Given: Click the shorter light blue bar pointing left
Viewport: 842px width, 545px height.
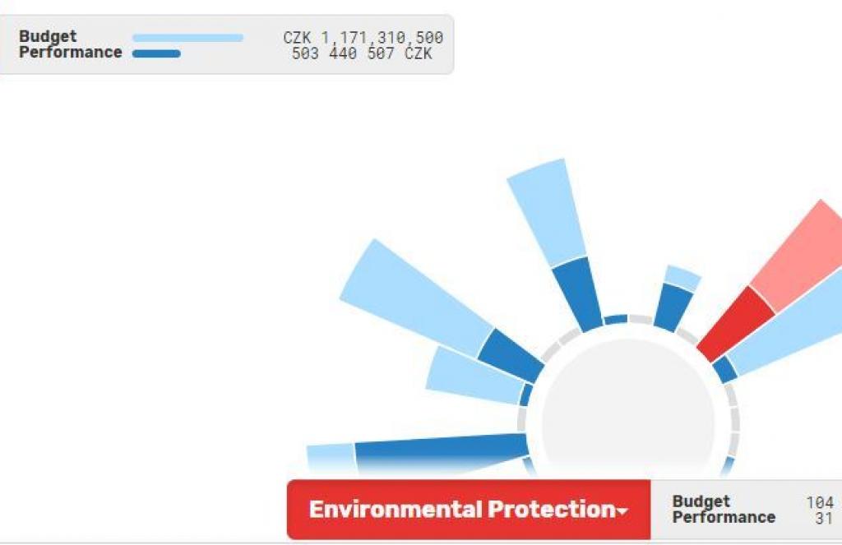Looking at the screenshot, I should point(474,375).
